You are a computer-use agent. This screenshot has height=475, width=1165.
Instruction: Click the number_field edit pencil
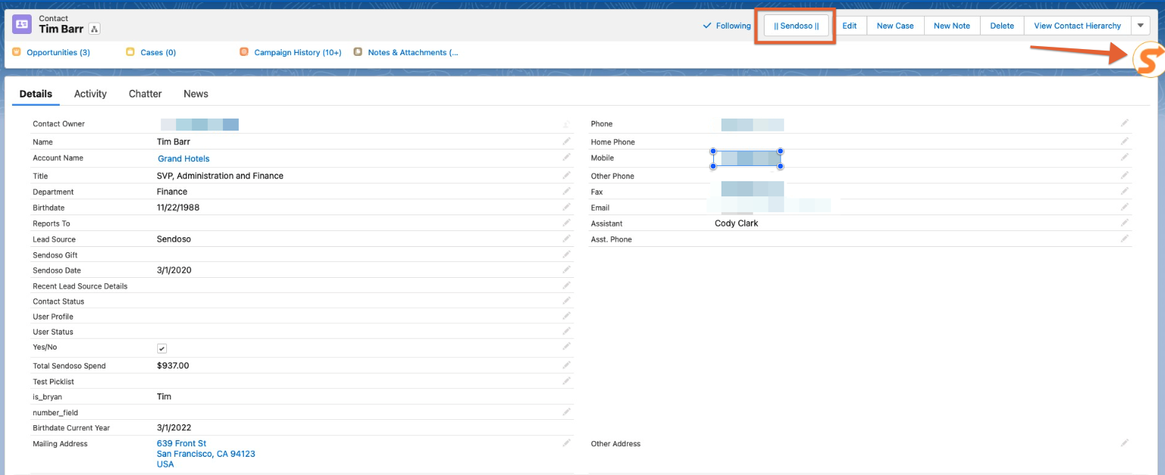coord(567,412)
